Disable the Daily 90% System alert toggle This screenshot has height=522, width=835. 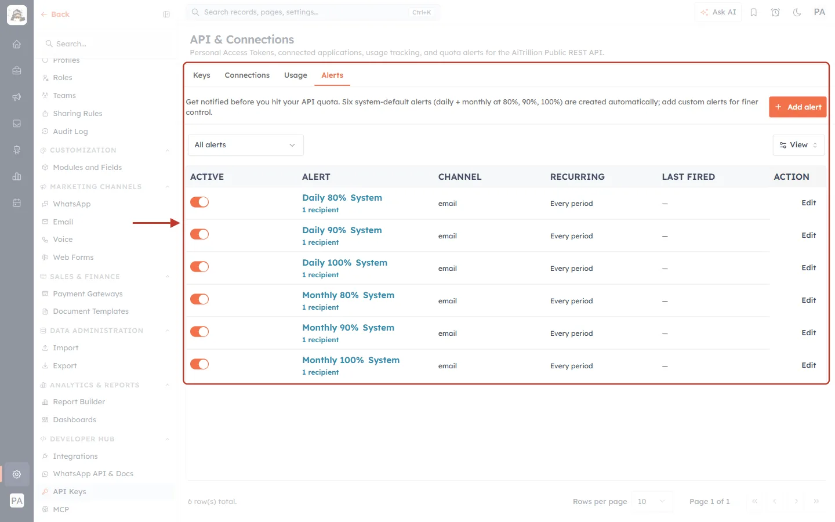pos(199,234)
